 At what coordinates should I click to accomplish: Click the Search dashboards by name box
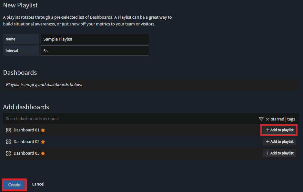coord(129,119)
